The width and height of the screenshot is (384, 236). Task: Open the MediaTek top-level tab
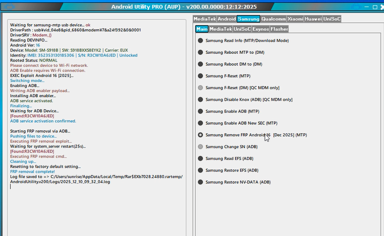pos(205,19)
